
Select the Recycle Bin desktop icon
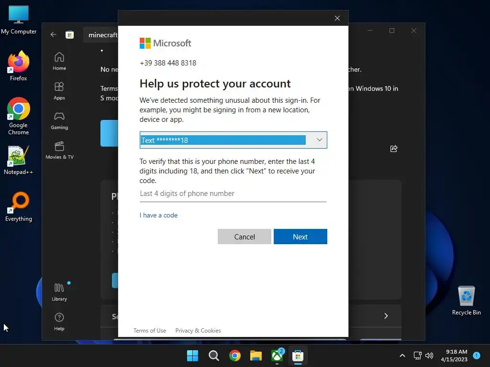pos(466,301)
